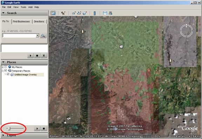Click the Print icon in the toolbar

[110, 13]
